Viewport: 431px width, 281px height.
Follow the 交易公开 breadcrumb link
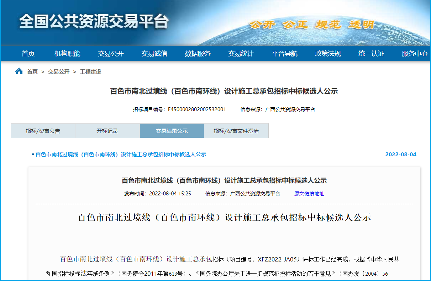pos(59,72)
